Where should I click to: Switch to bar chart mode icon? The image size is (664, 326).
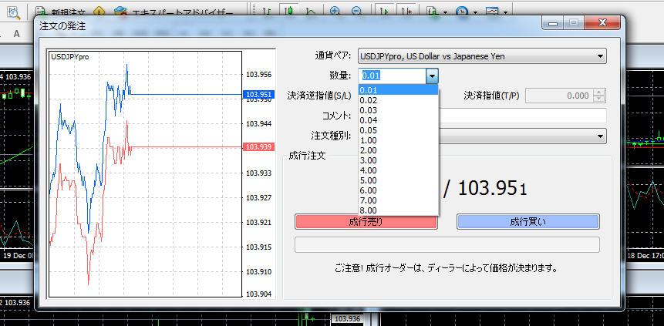pos(267,12)
